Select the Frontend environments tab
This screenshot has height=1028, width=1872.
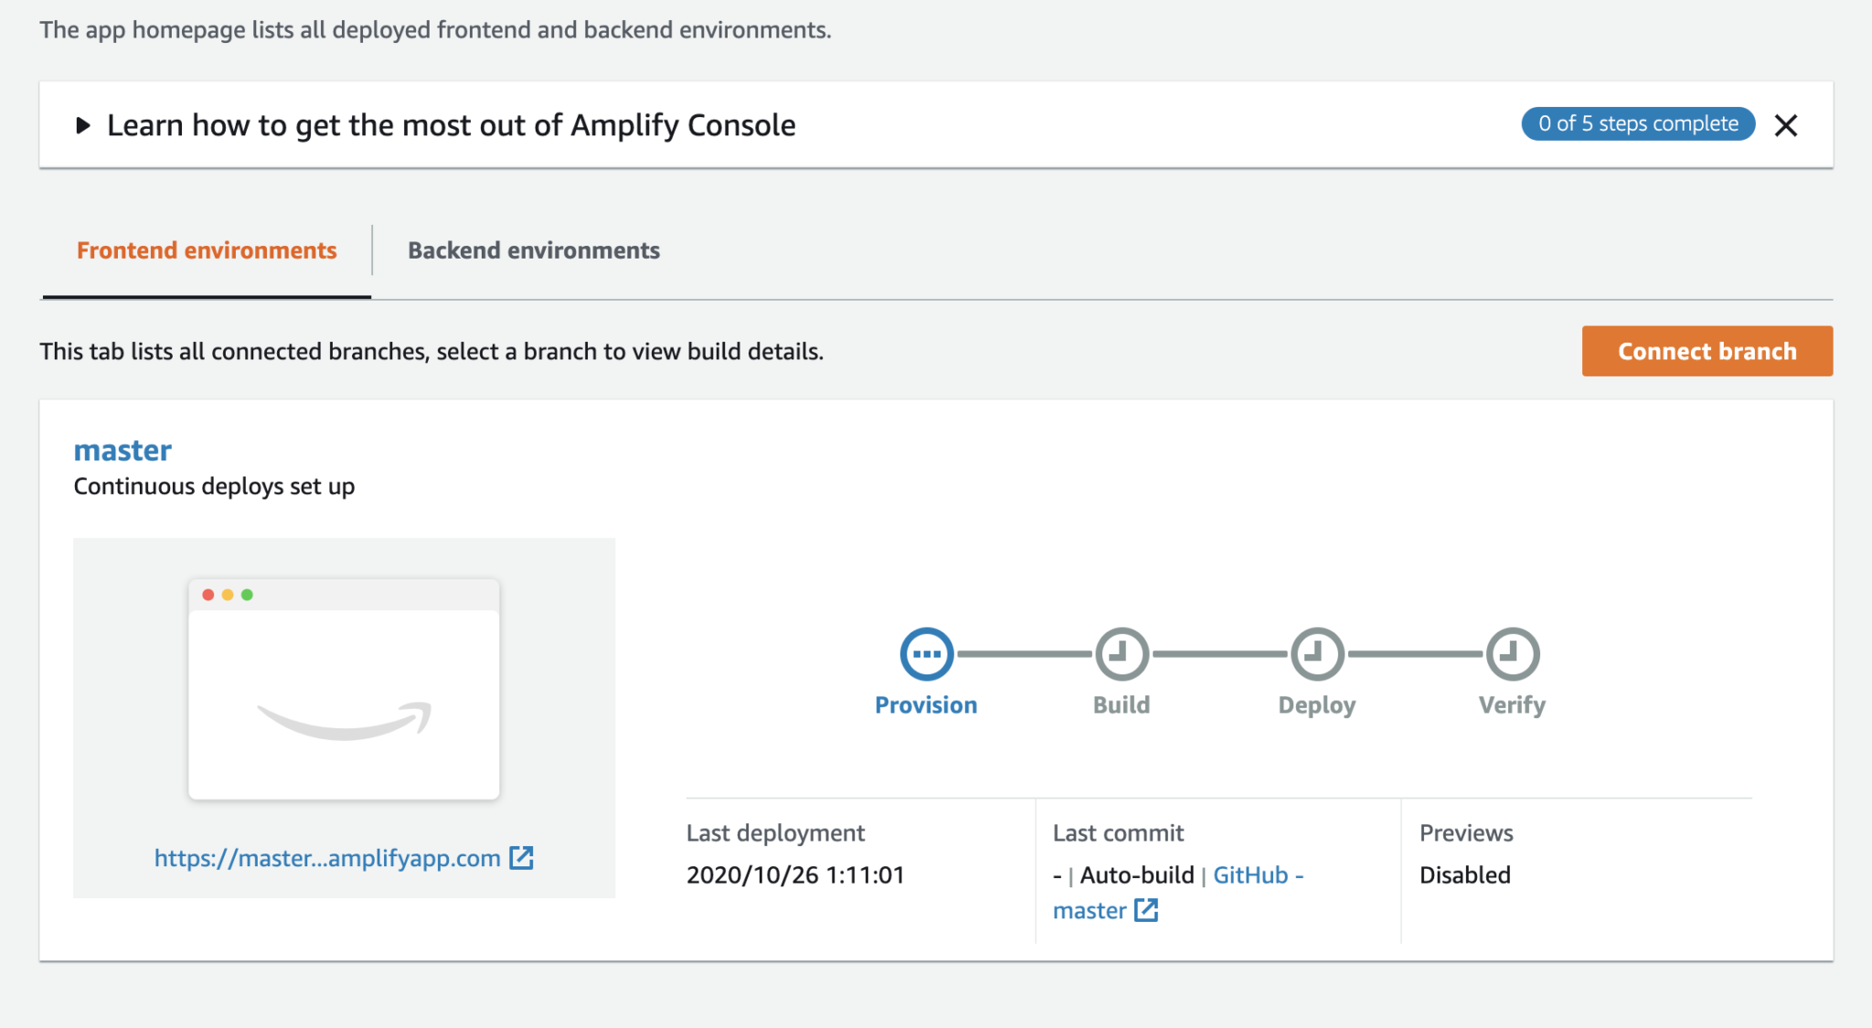point(207,249)
